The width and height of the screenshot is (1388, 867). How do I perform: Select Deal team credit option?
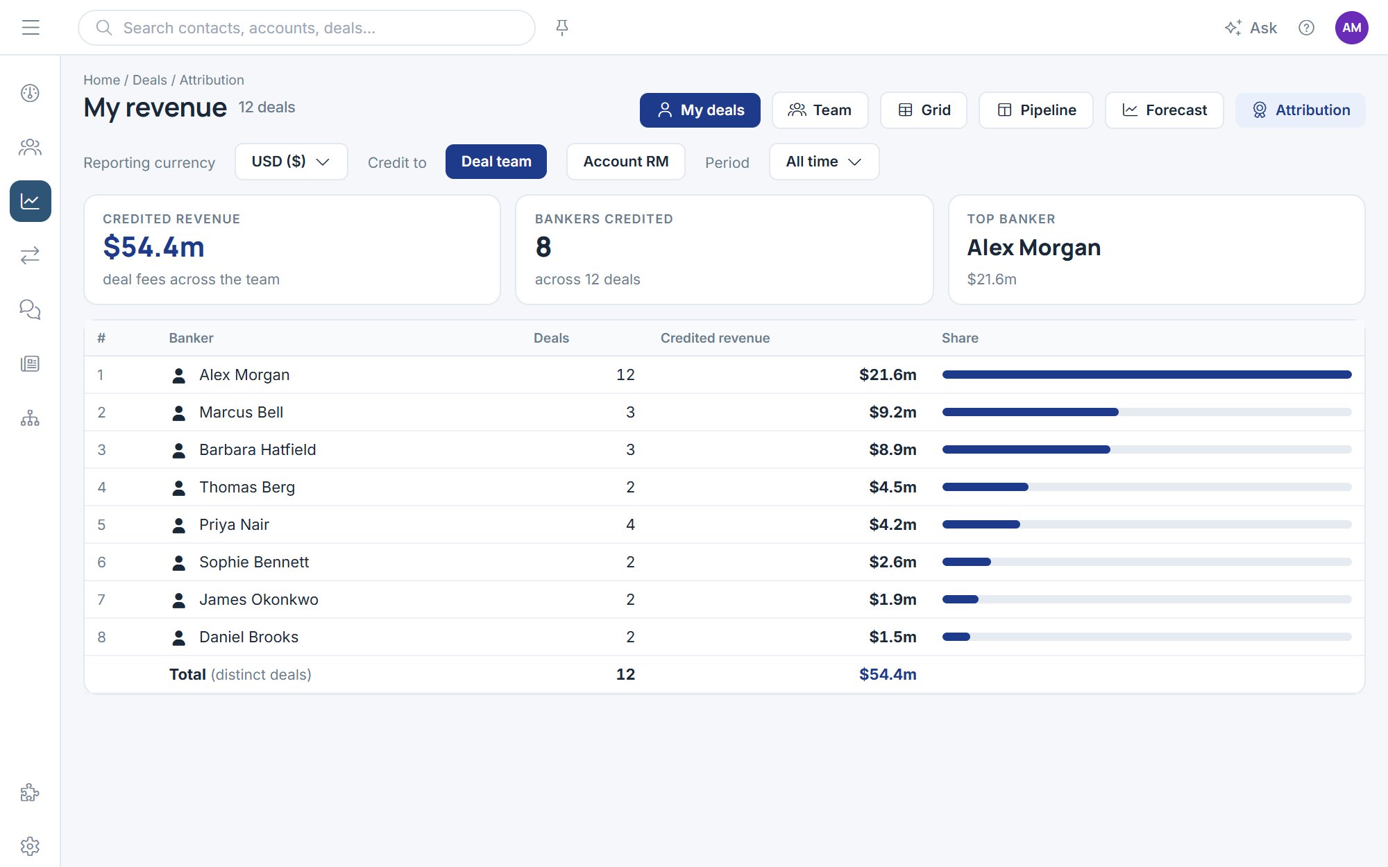click(496, 162)
